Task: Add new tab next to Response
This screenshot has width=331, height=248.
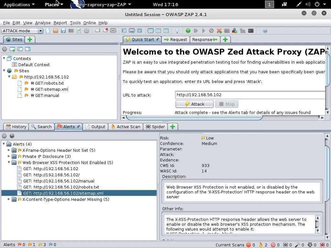Action: tap(225, 39)
